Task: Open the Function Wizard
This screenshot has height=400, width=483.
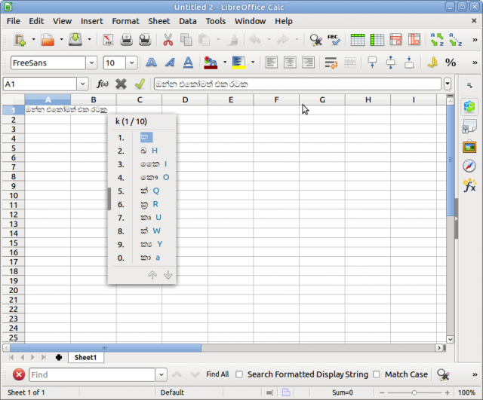Action: click(x=103, y=84)
